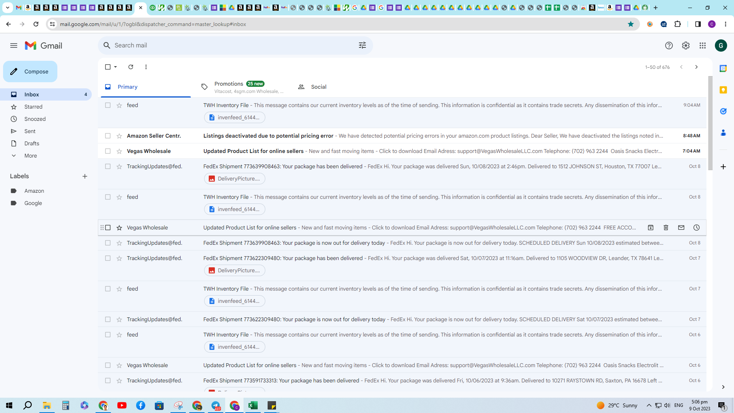
Task: Open Google Calendar side panel icon
Action: (x=723, y=68)
